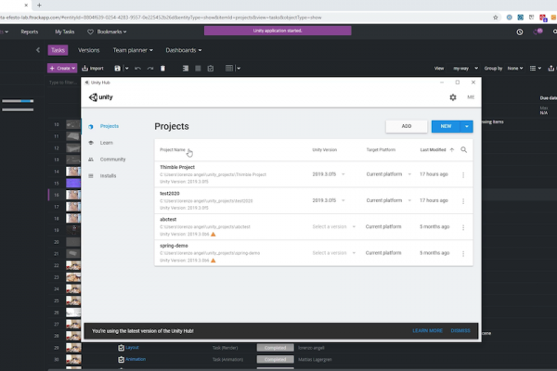
Task: Open Community section in Unity Hub
Action: pos(112,160)
